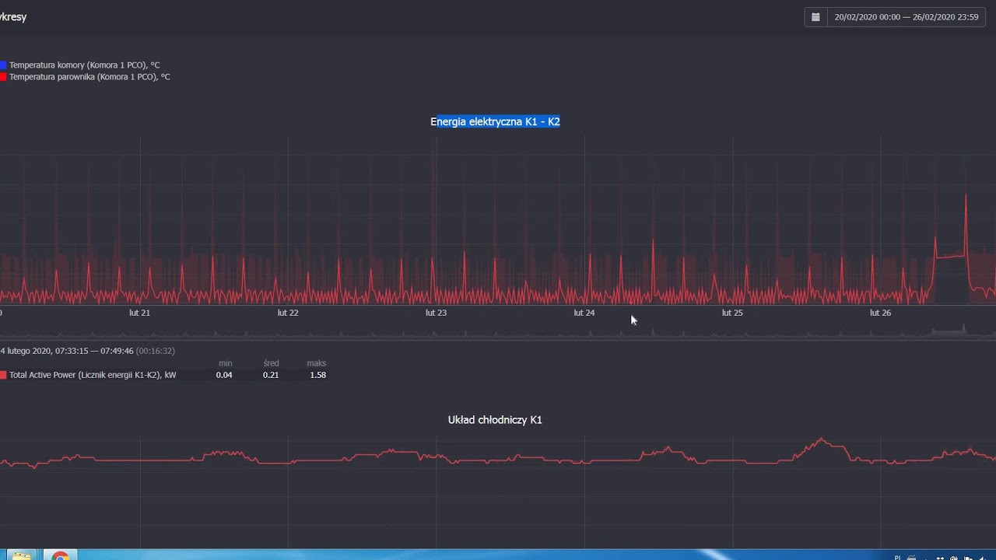Toggle blue Temperatura komory series swatch
This screenshot has width=996, height=560.
point(3,65)
